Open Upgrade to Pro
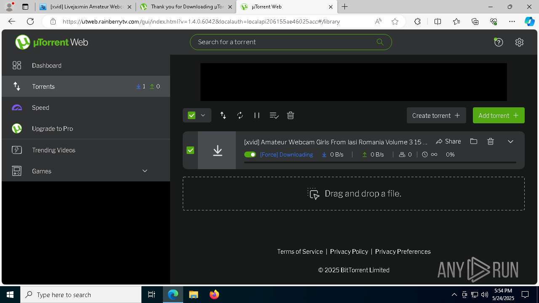 pos(86,128)
